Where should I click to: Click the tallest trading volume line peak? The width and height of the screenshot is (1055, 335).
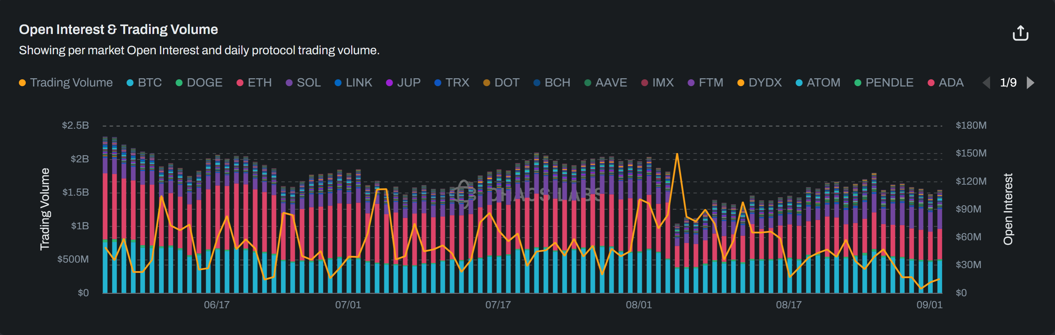(x=677, y=154)
